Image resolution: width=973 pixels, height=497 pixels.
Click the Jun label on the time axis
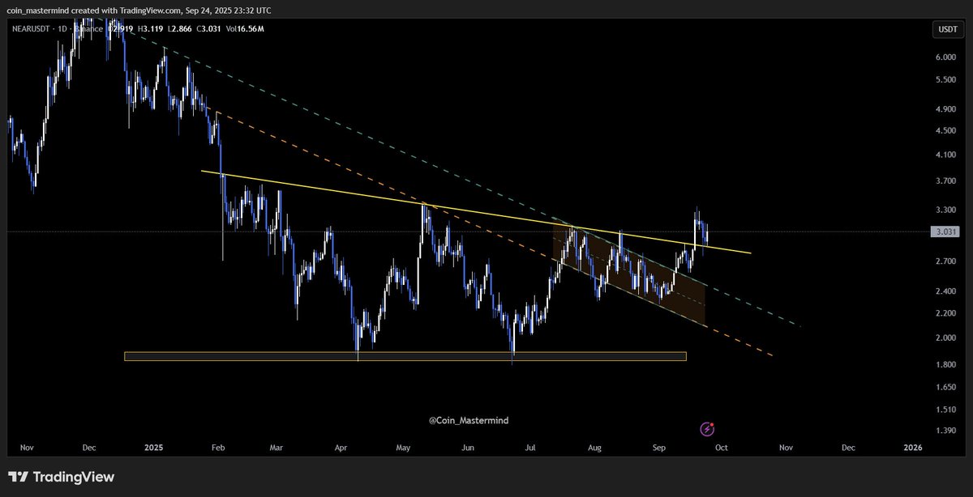[468, 447]
